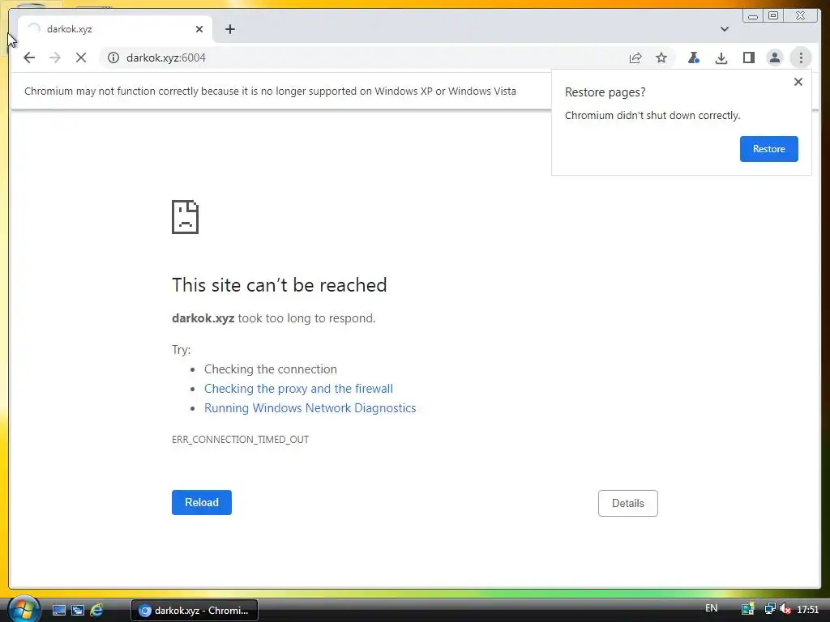This screenshot has width=830, height=622.
Task: Click the muted volume tray icon
Action: 785,609
